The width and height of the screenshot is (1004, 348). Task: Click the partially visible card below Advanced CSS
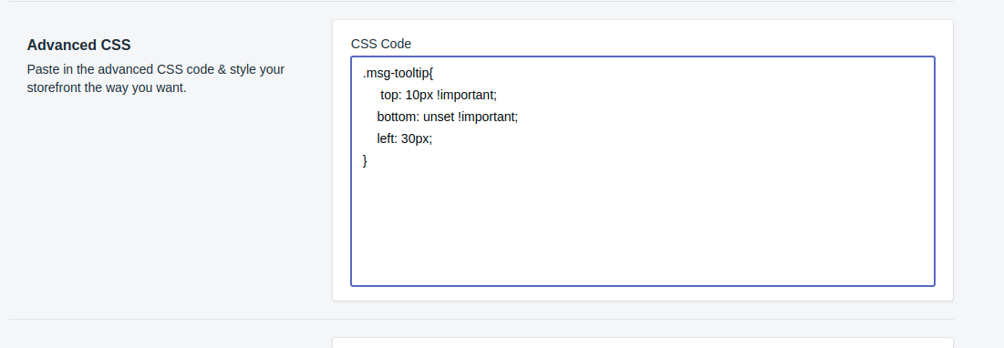click(x=642, y=343)
